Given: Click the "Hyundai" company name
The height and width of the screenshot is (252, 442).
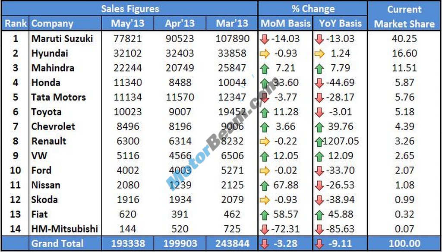Looking at the screenshot, I should coord(50,53).
